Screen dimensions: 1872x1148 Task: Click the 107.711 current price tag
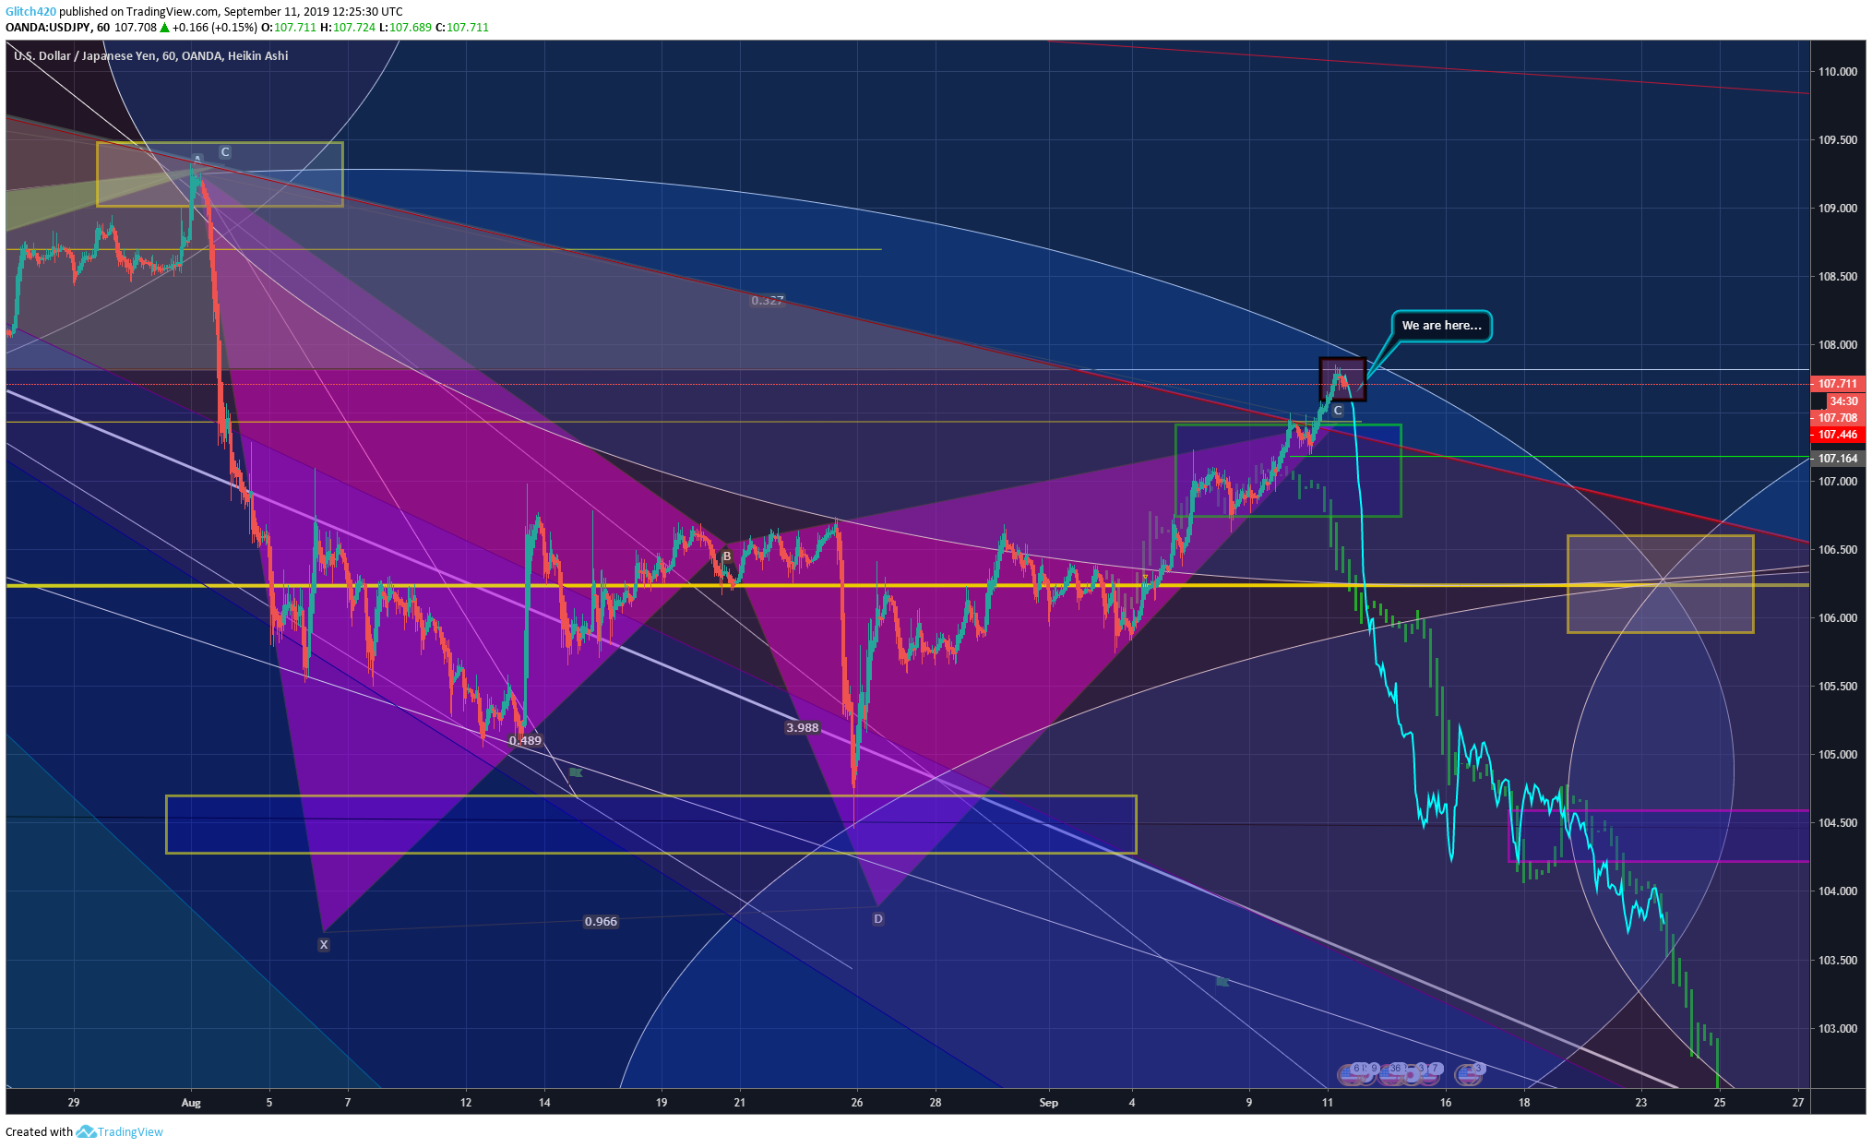1838,384
